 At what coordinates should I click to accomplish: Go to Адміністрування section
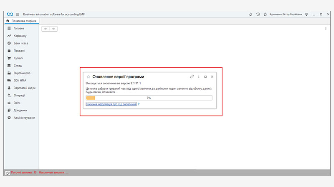click(24, 118)
